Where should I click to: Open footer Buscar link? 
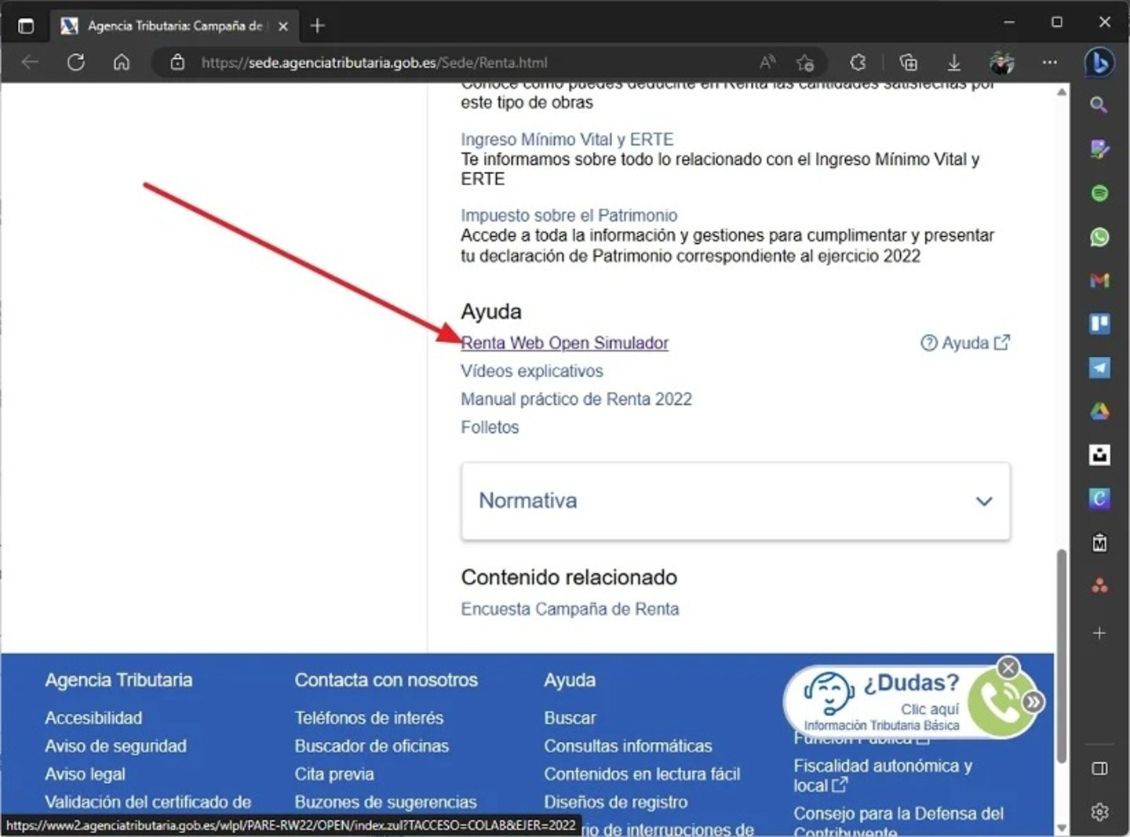coord(570,718)
